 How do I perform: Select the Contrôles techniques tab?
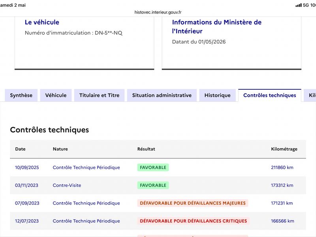(270, 95)
